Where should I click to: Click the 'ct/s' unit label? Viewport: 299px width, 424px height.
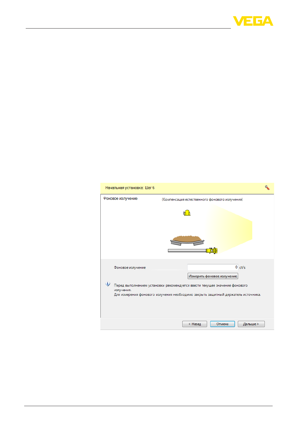[x=243, y=268]
